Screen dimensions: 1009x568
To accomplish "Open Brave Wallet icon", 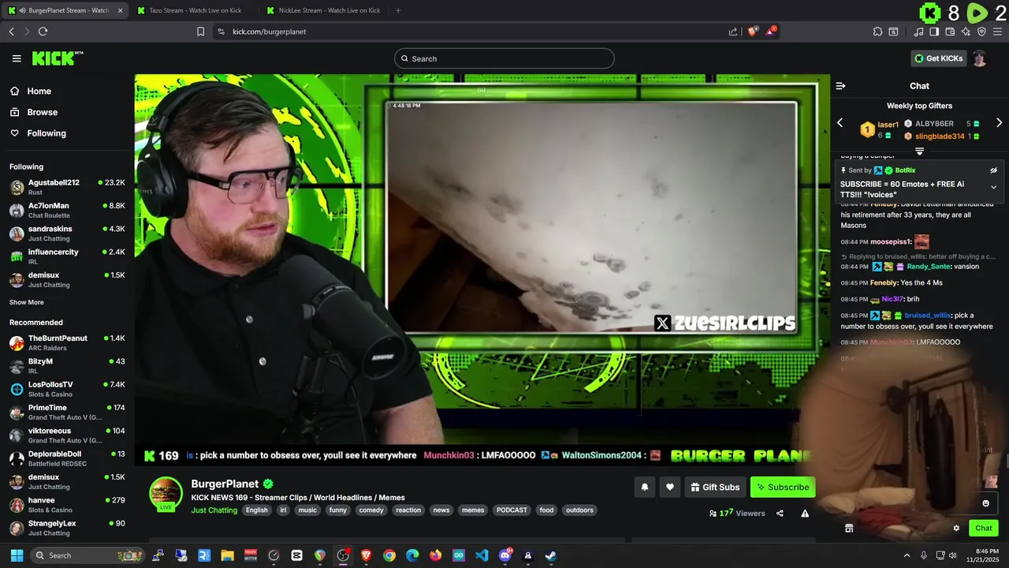I will click(950, 32).
